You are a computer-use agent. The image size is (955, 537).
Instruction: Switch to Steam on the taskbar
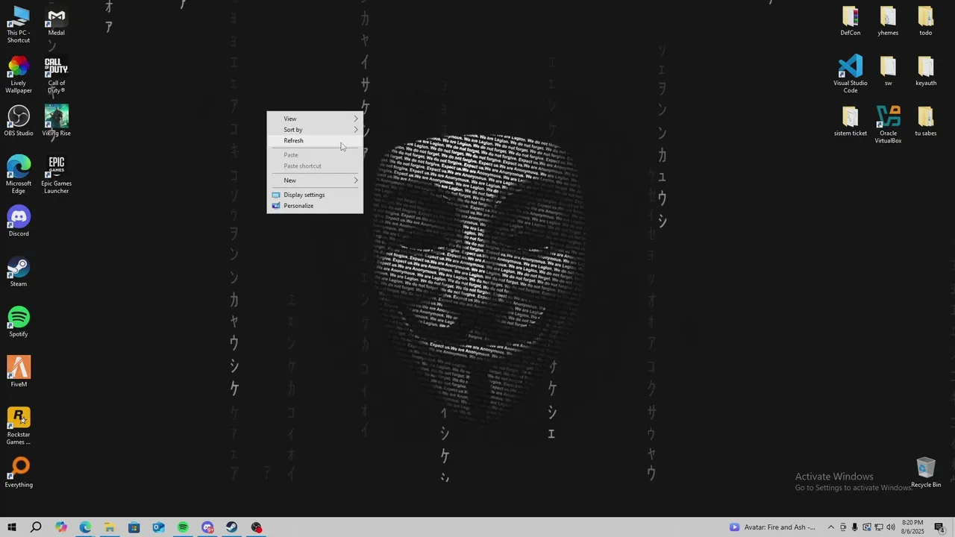click(232, 527)
